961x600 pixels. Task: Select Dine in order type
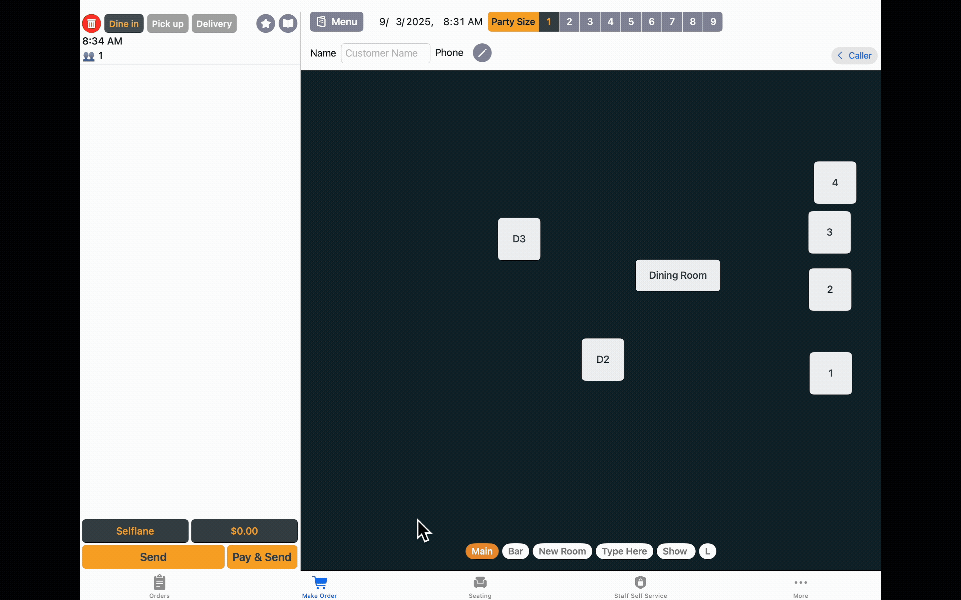pyautogui.click(x=124, y=23)
